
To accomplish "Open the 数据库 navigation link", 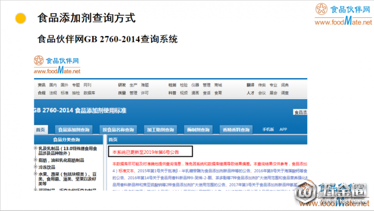I will point(89,93).
